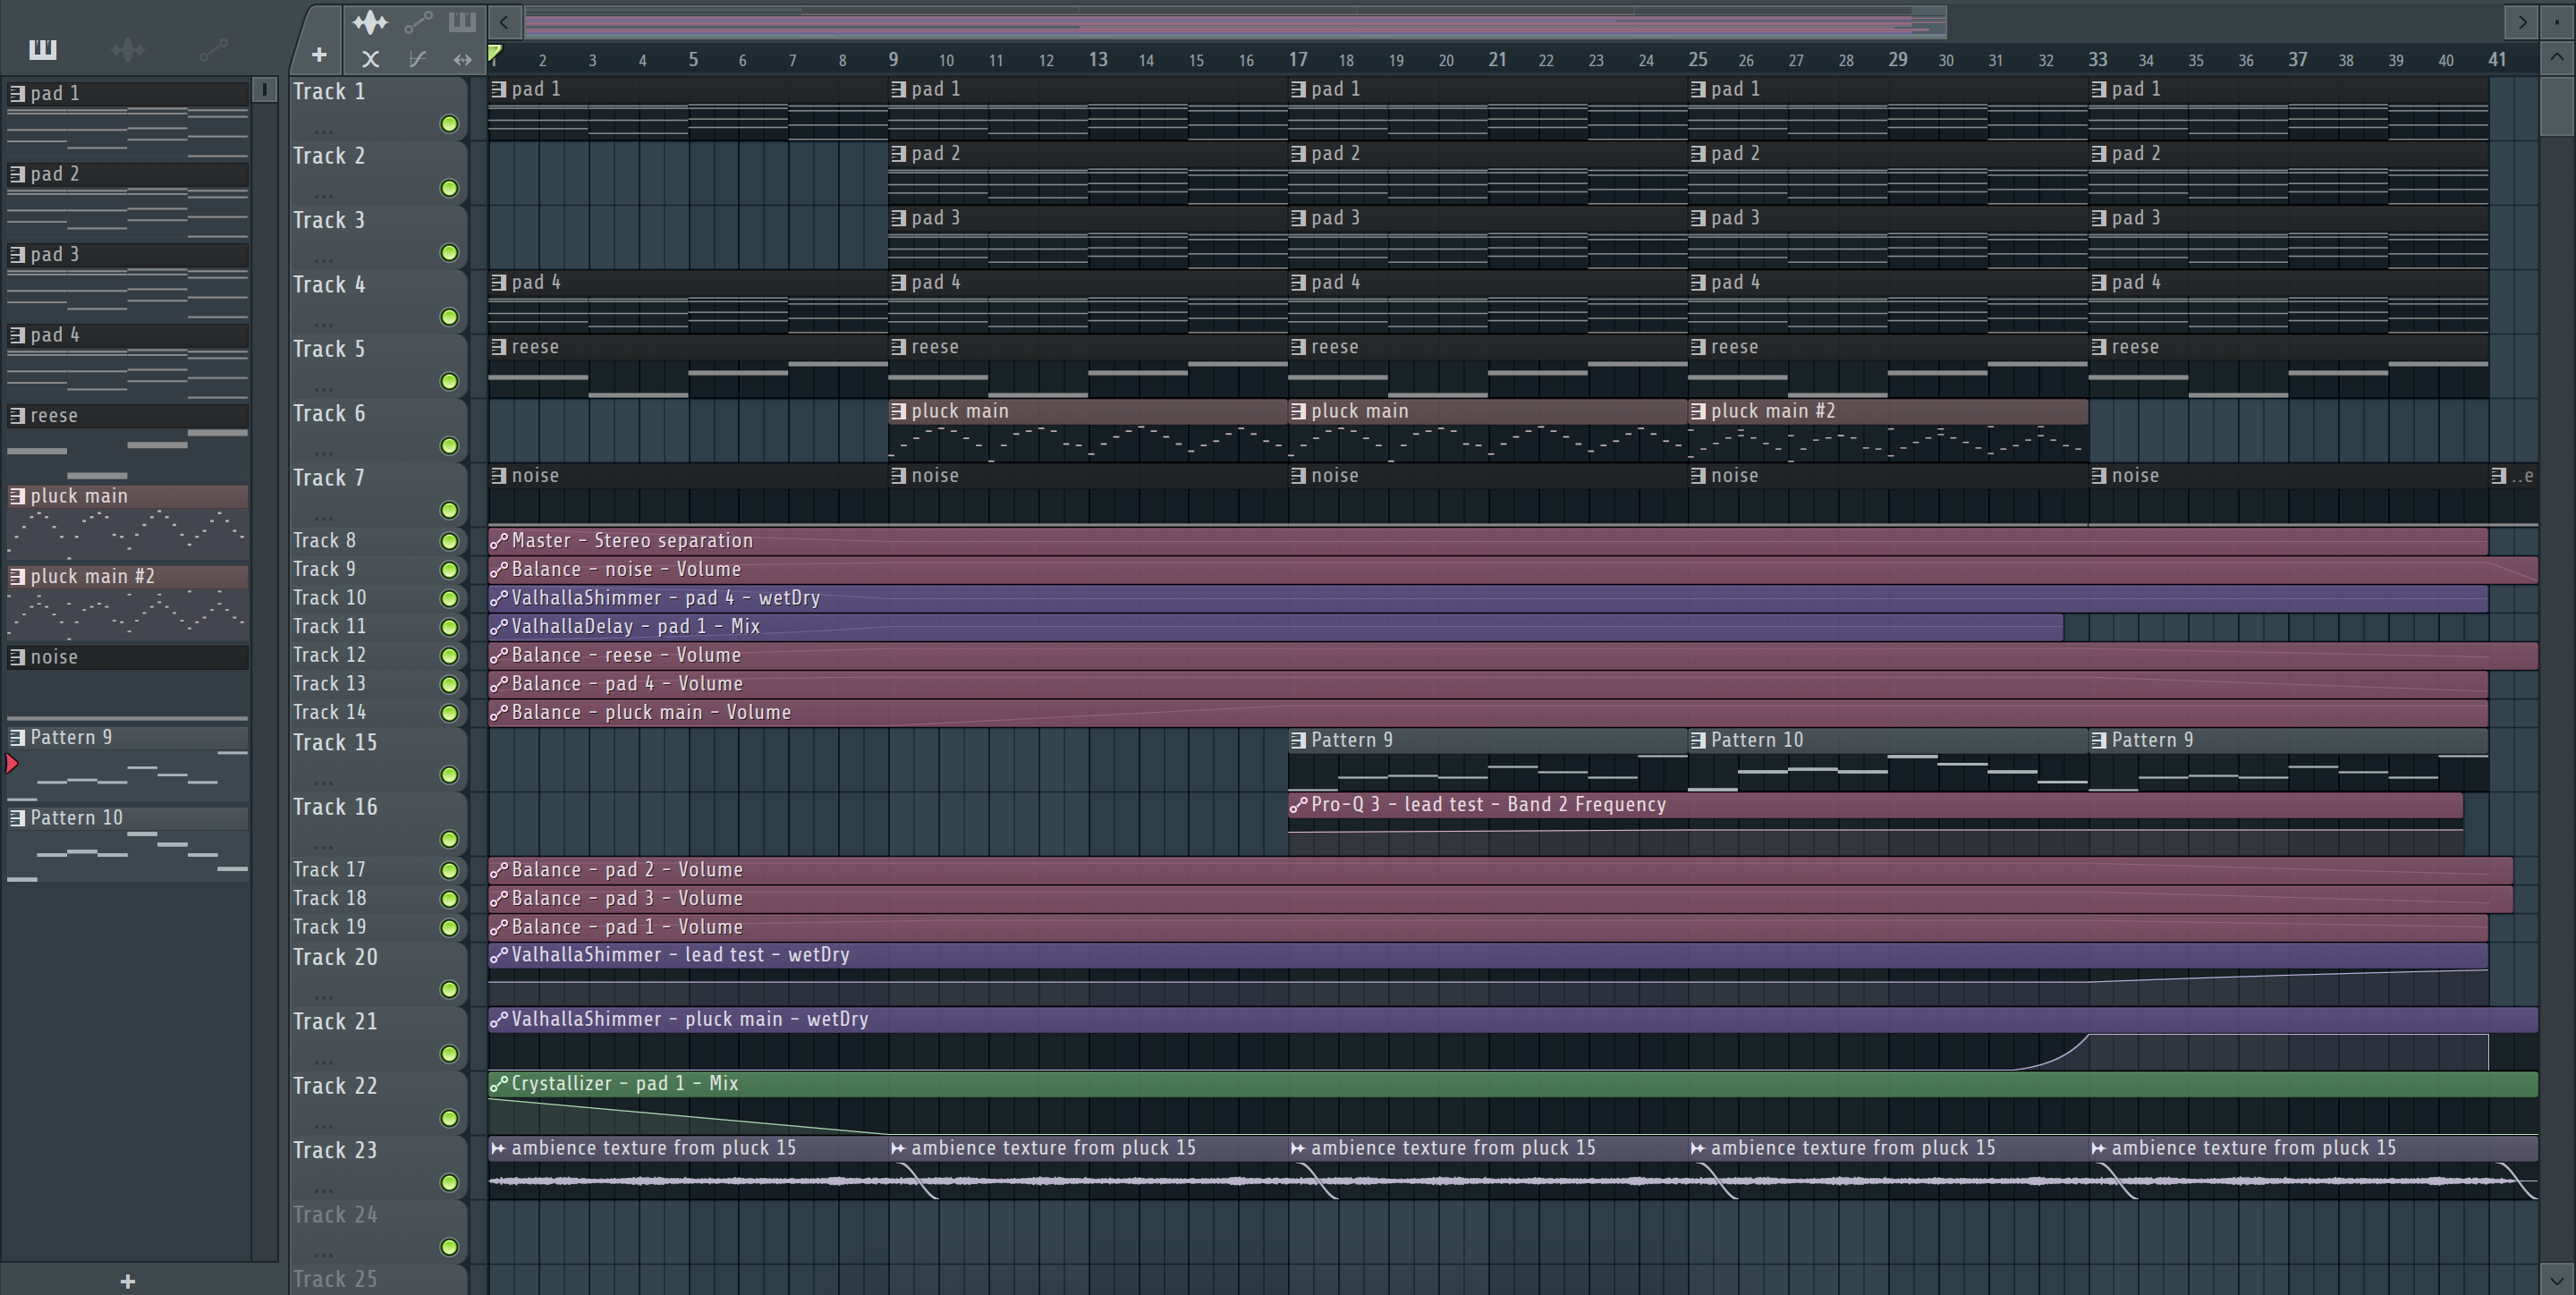The image size is (2576, 1295).
Task: Show patterns in the picker panel
Action: [42, 49]
